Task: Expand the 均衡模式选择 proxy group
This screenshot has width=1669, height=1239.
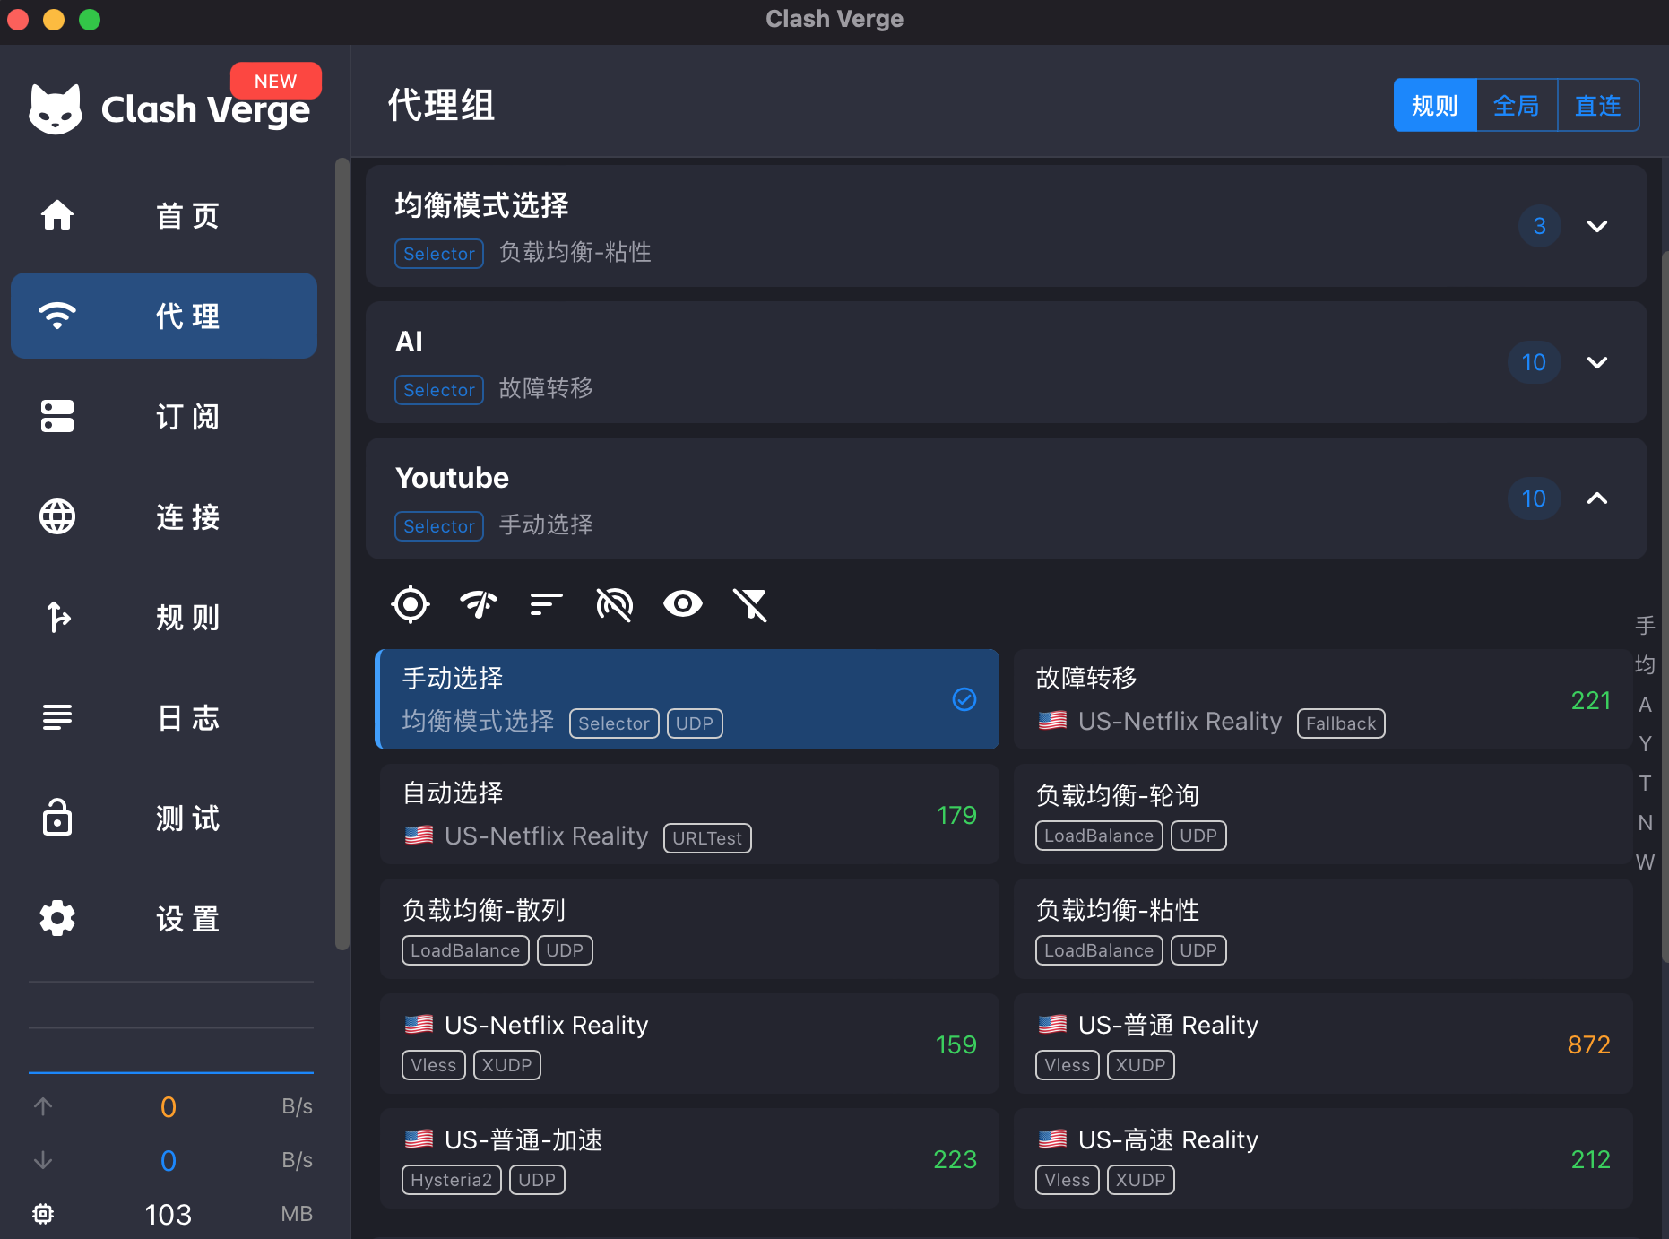Action: click(x=1596, y=226)
